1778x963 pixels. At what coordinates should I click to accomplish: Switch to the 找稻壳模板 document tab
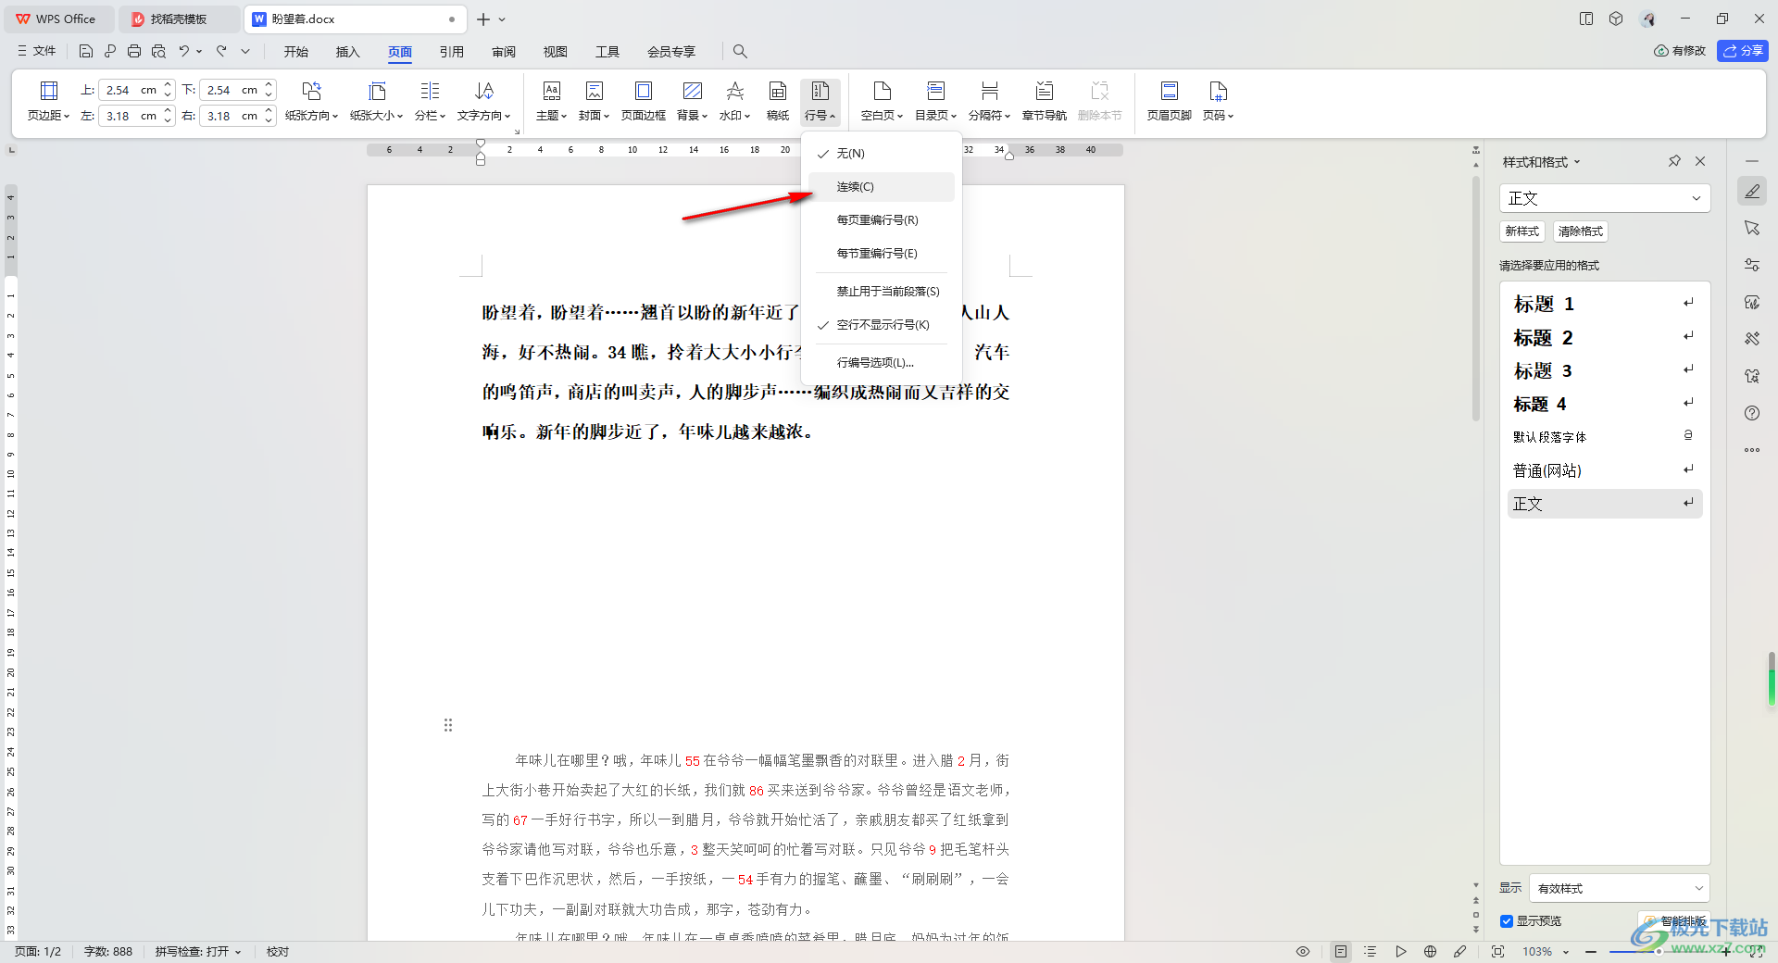[x=178, y=19]
